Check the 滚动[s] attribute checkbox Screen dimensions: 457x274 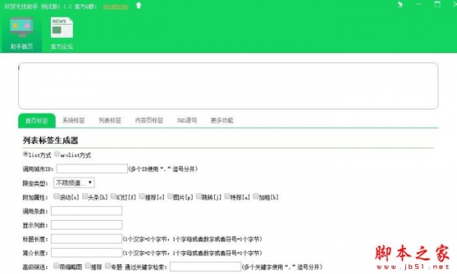[56, 196]
